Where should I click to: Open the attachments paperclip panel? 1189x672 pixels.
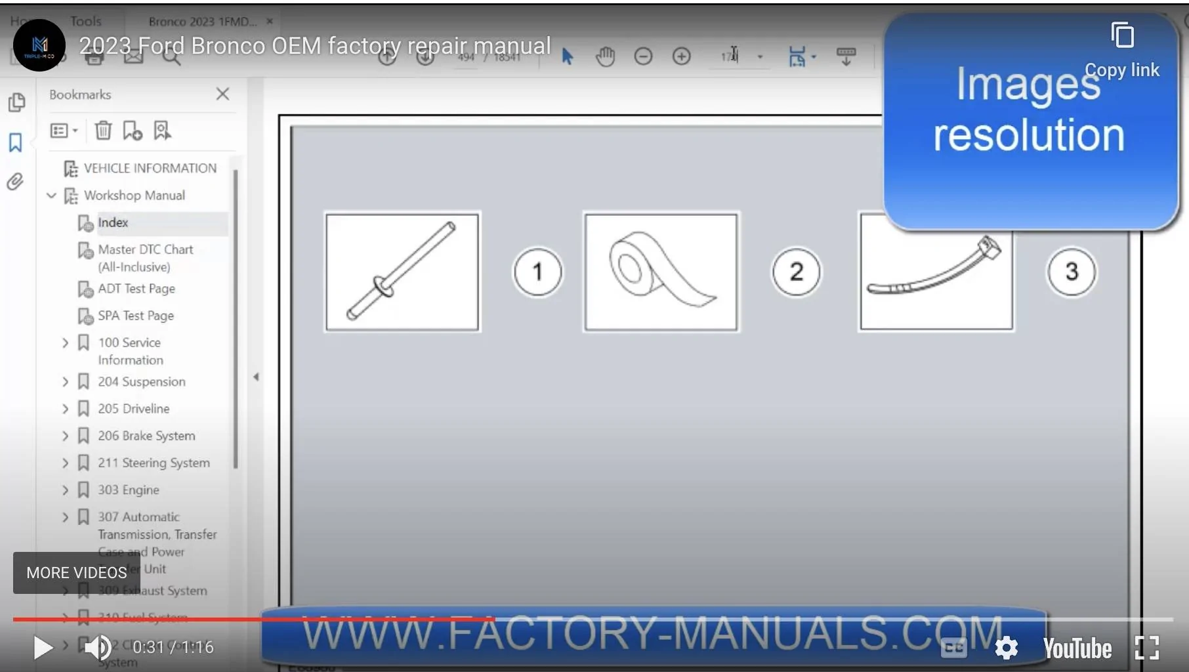[x=15, y=181]
